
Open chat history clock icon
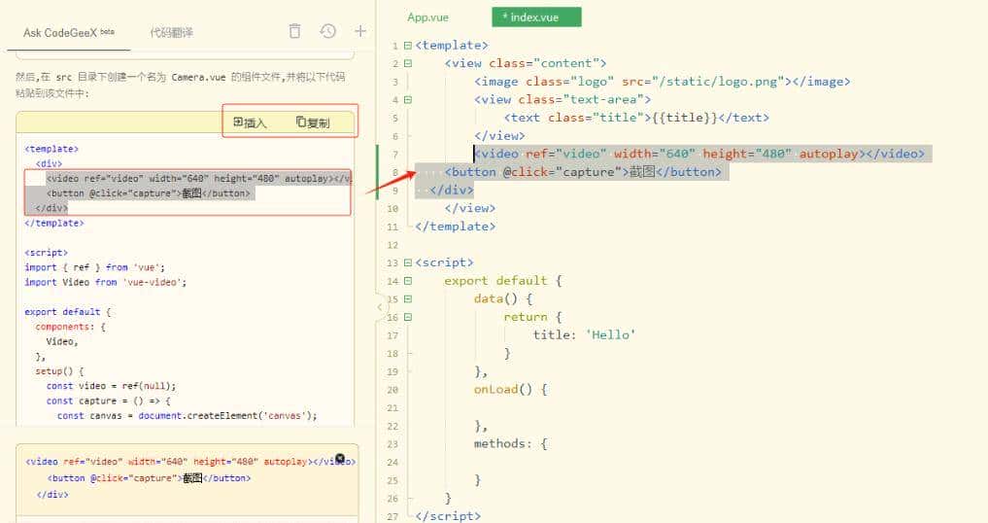click(x=327, y=31)
